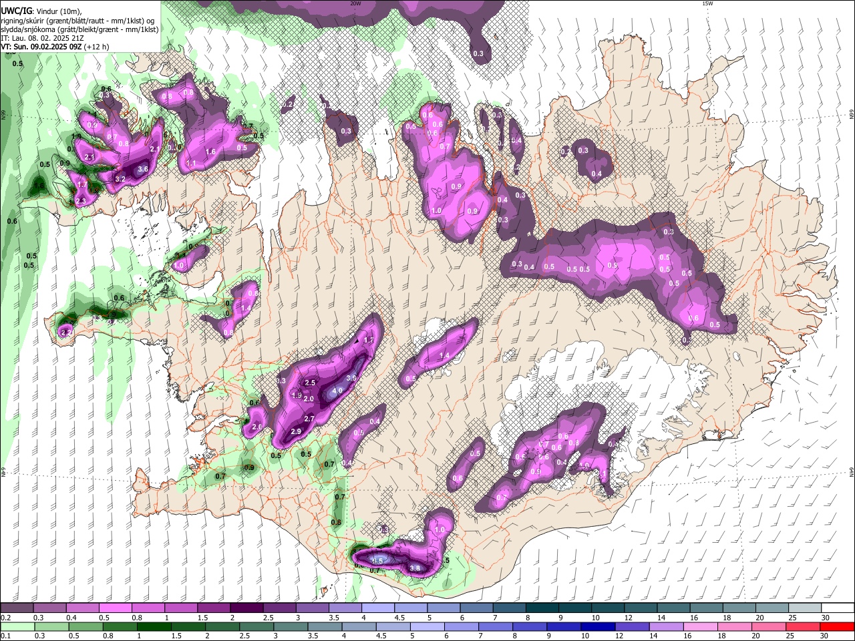
Task: Click the white 30 swatch on the top scale
Action: tap(838, 608)
